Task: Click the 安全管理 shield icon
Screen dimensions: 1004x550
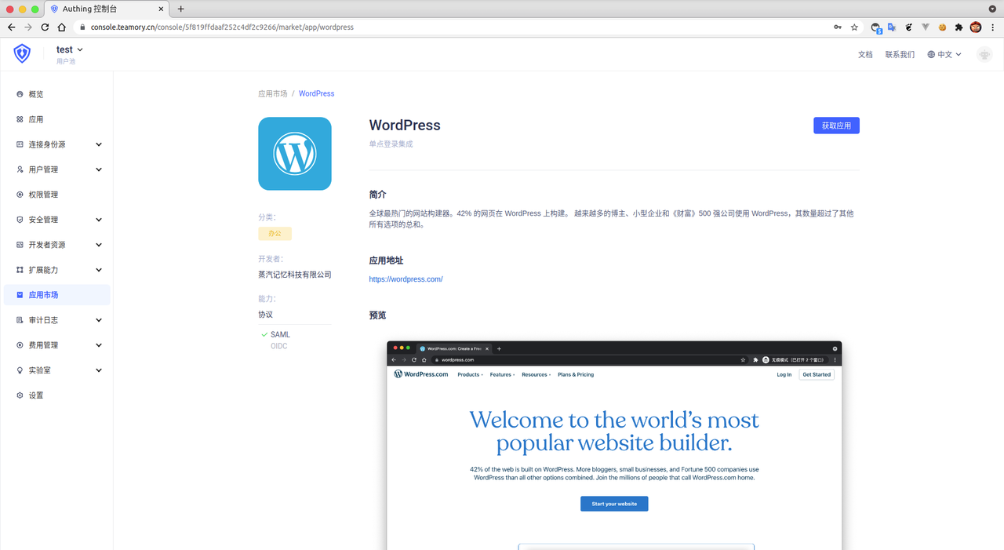Action: 20,220
